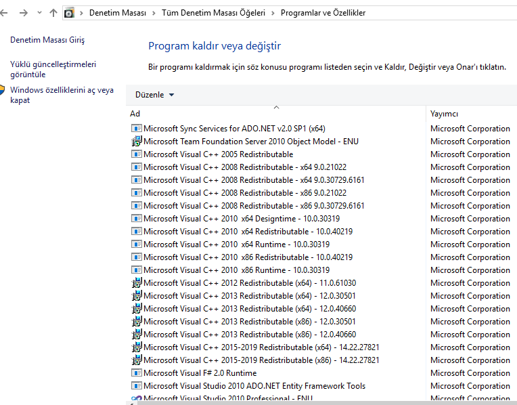Click icon of Visual C++ 2010 x86 Redistributable row
The height and width of the screenshot is (405, 517).
pyautogui.click(x=137, y=257)
